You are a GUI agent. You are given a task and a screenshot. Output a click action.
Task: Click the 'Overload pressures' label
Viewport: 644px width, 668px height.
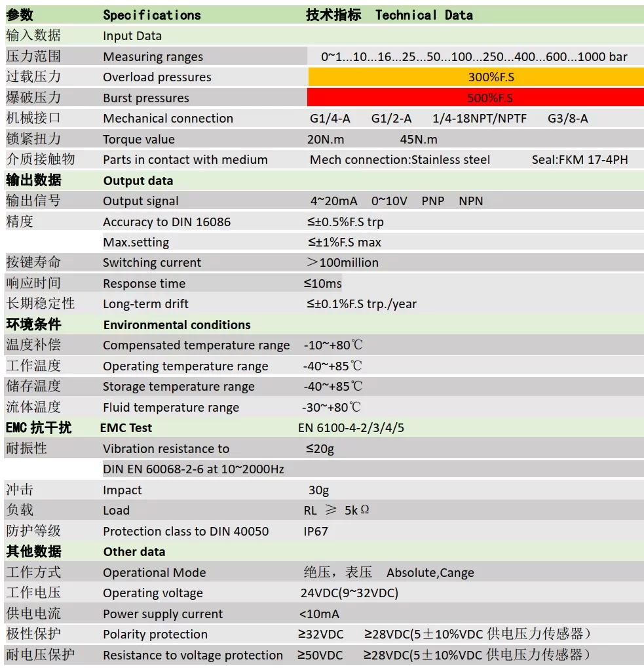(x=157, y=77)
